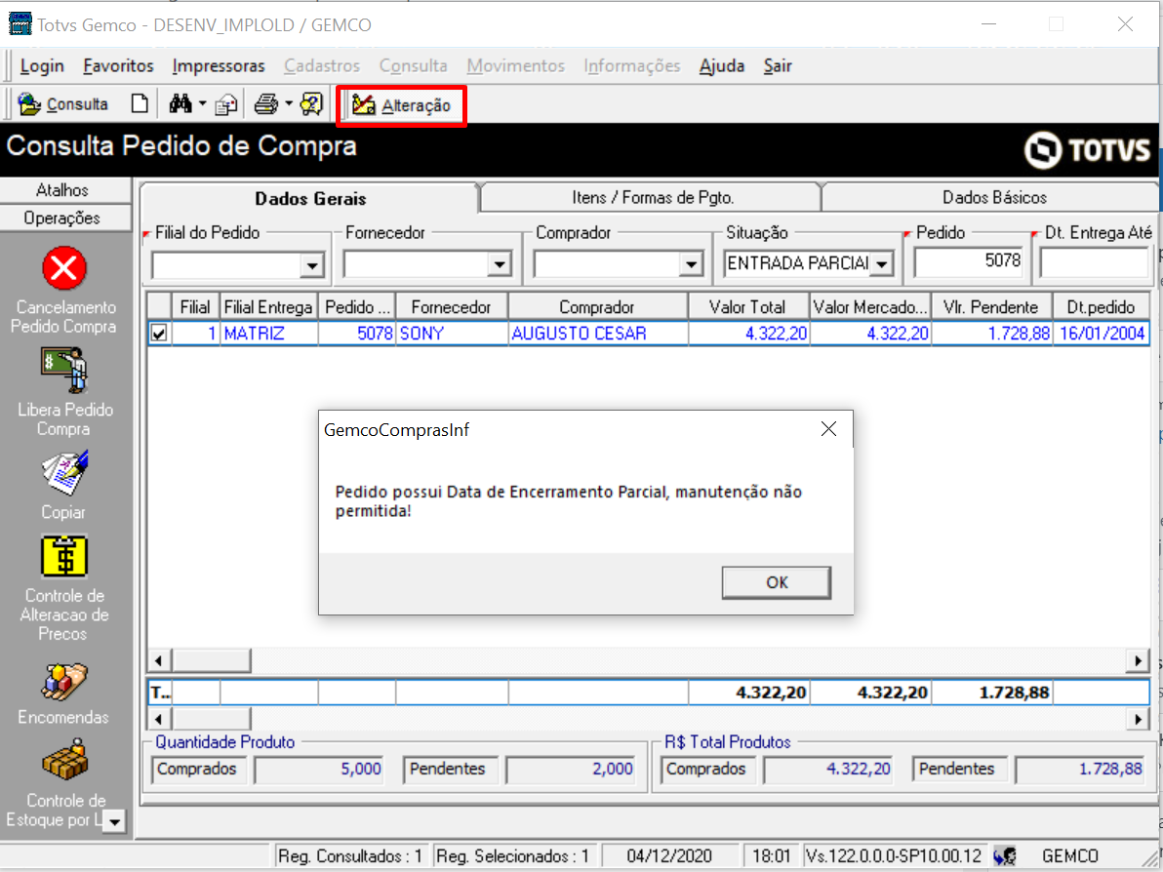
Task: Click the version Vs.122.0.0.0-SP10.00.12 status entry
Action: [894, 856]
